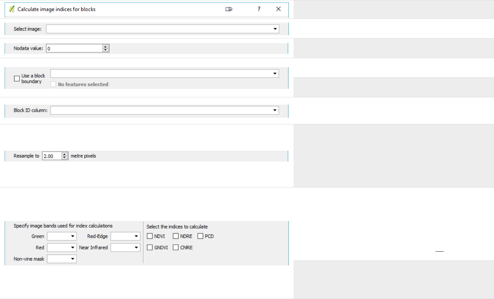
Task: Click the question mark help icon
Action: point(259,9)
